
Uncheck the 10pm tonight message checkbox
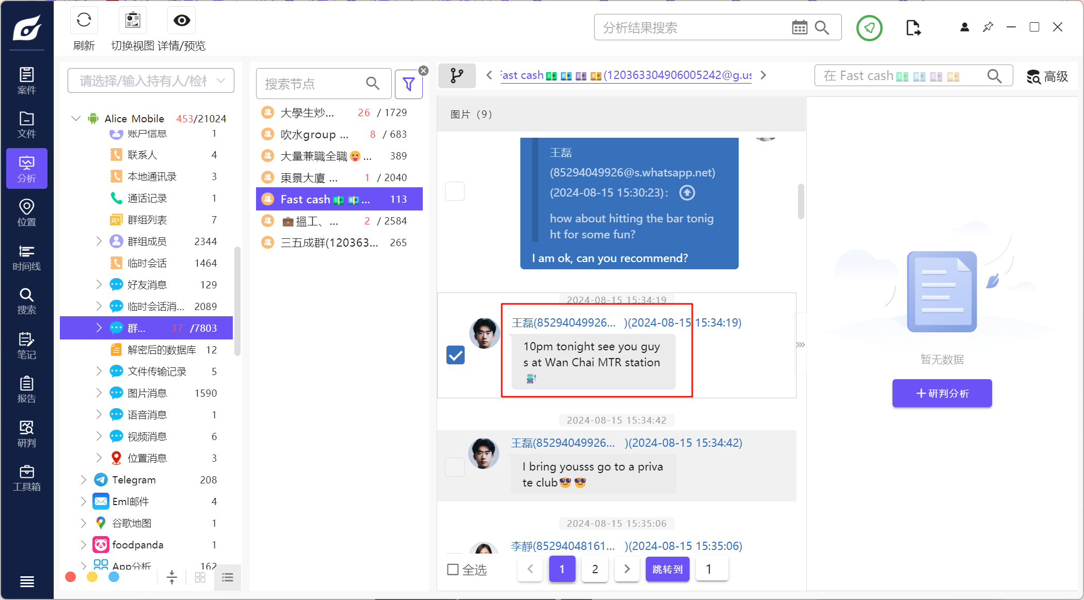(x=455, y=355)
